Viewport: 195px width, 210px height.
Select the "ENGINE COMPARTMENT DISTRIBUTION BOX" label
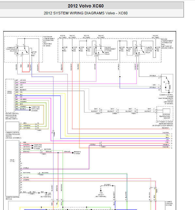167,43
